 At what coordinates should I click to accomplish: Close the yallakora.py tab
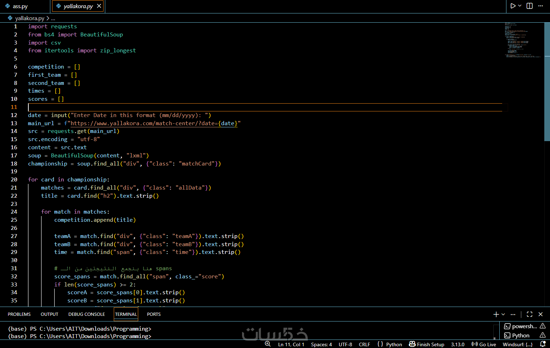pyautogui.click(x=99, y=6)
